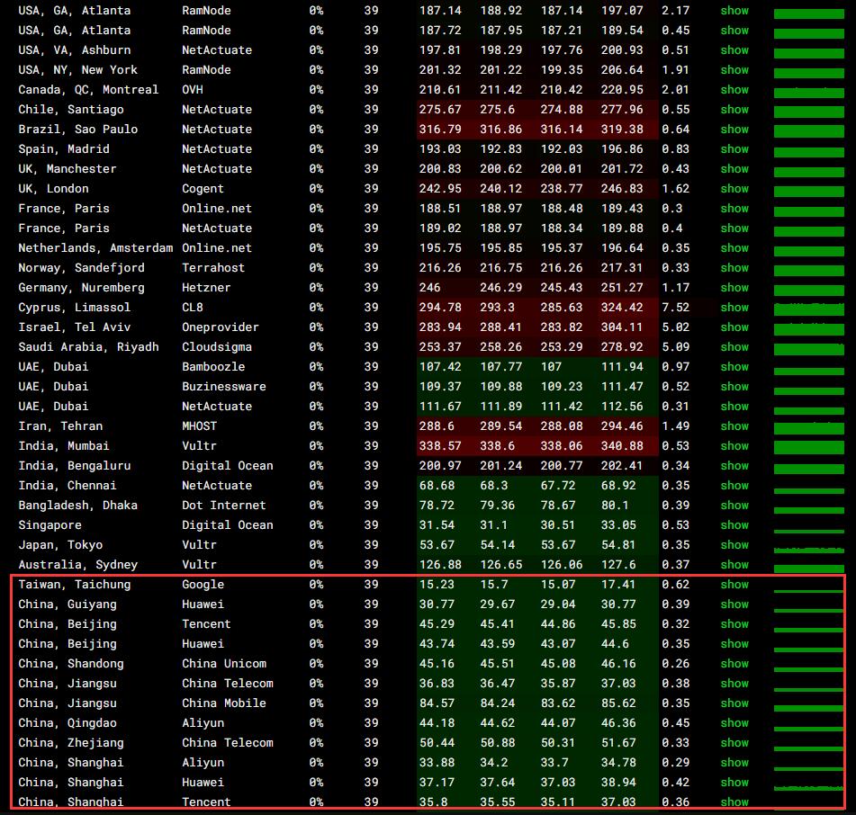Select "Cloudsigma" provider cell

coord(217,347)
